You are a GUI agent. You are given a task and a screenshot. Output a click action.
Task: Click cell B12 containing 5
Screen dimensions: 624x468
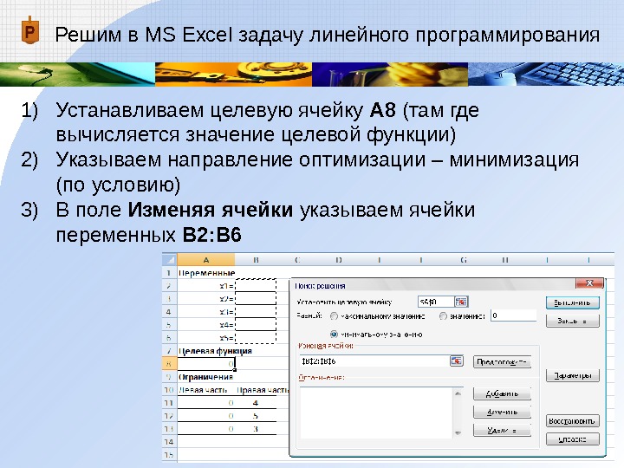point(256,416)
